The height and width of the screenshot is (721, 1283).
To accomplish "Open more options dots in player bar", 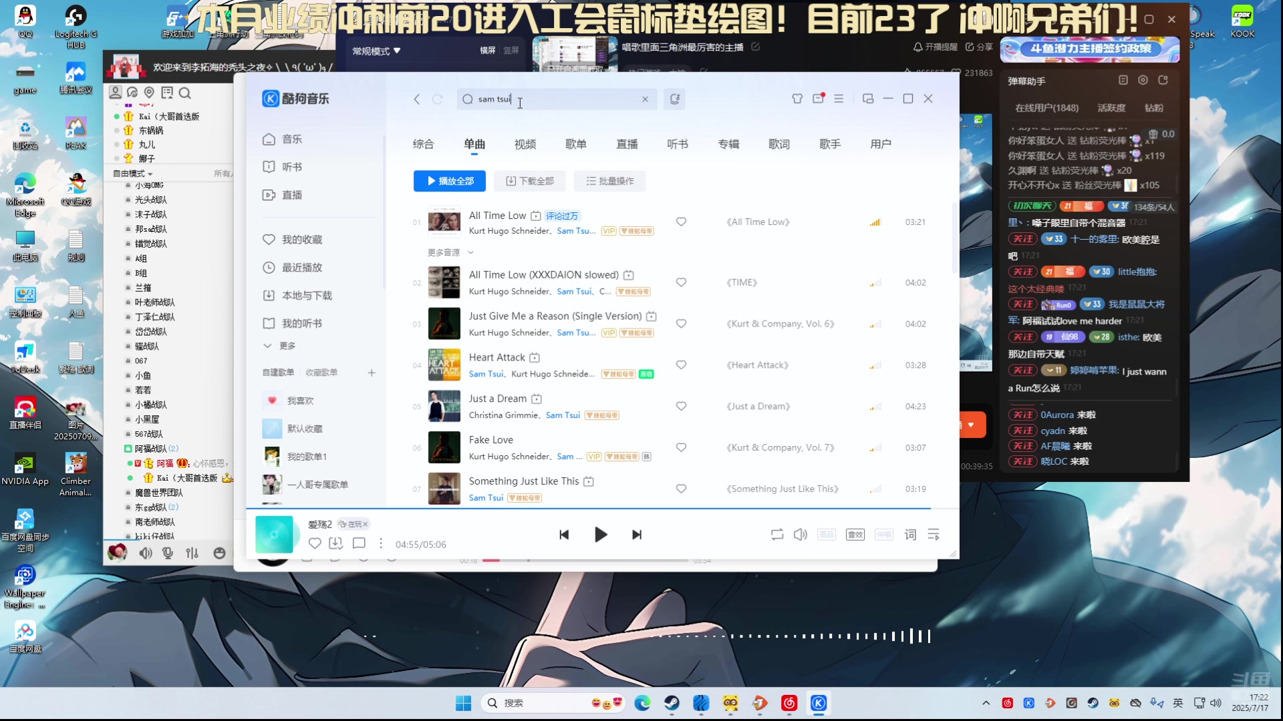I will pyautogui.click(x=381, y=543).
